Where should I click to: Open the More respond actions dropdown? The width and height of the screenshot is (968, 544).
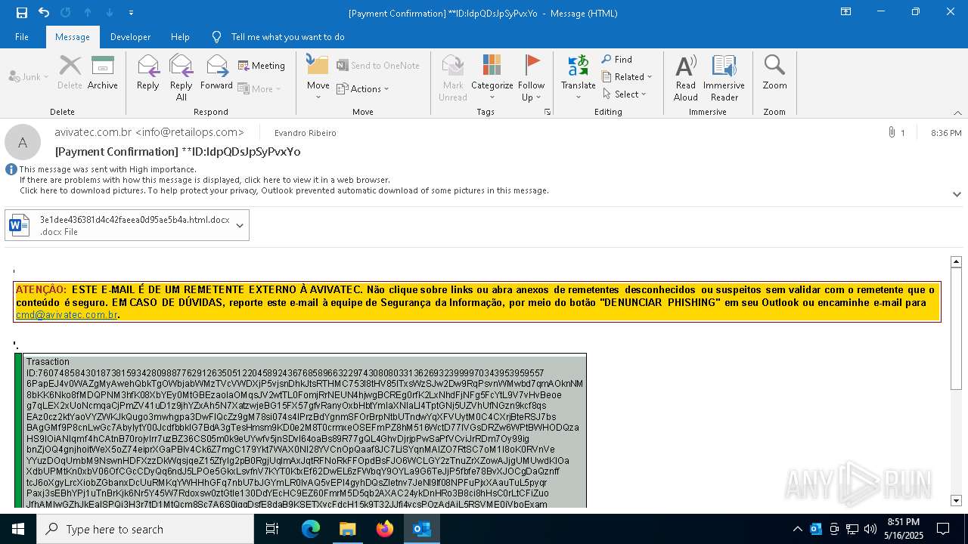point(259,88)
